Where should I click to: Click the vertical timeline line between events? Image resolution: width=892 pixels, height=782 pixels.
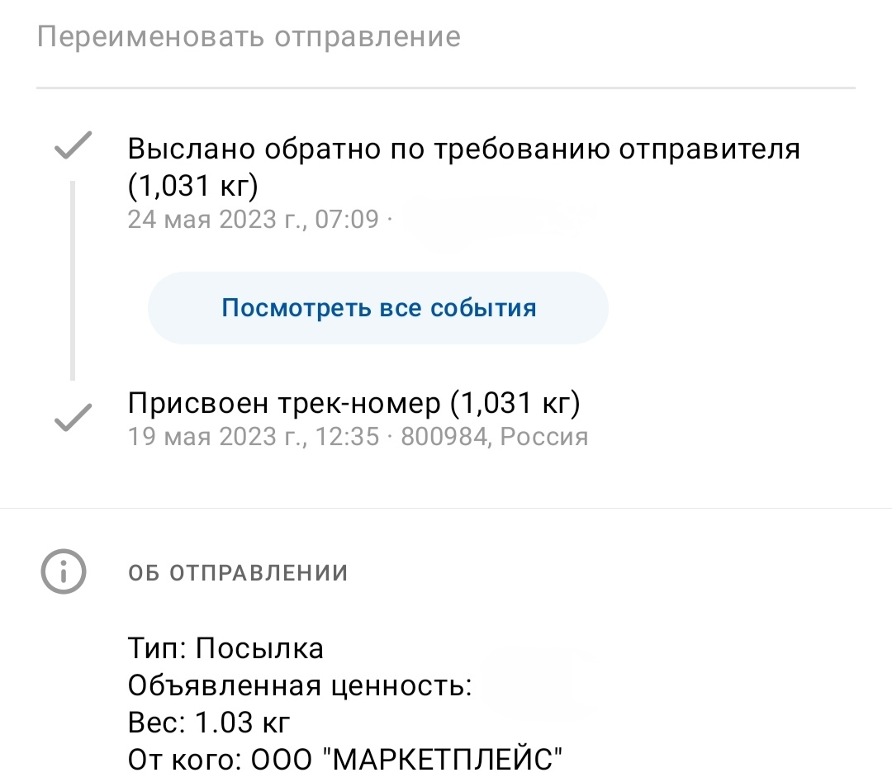tap(73, 281)
